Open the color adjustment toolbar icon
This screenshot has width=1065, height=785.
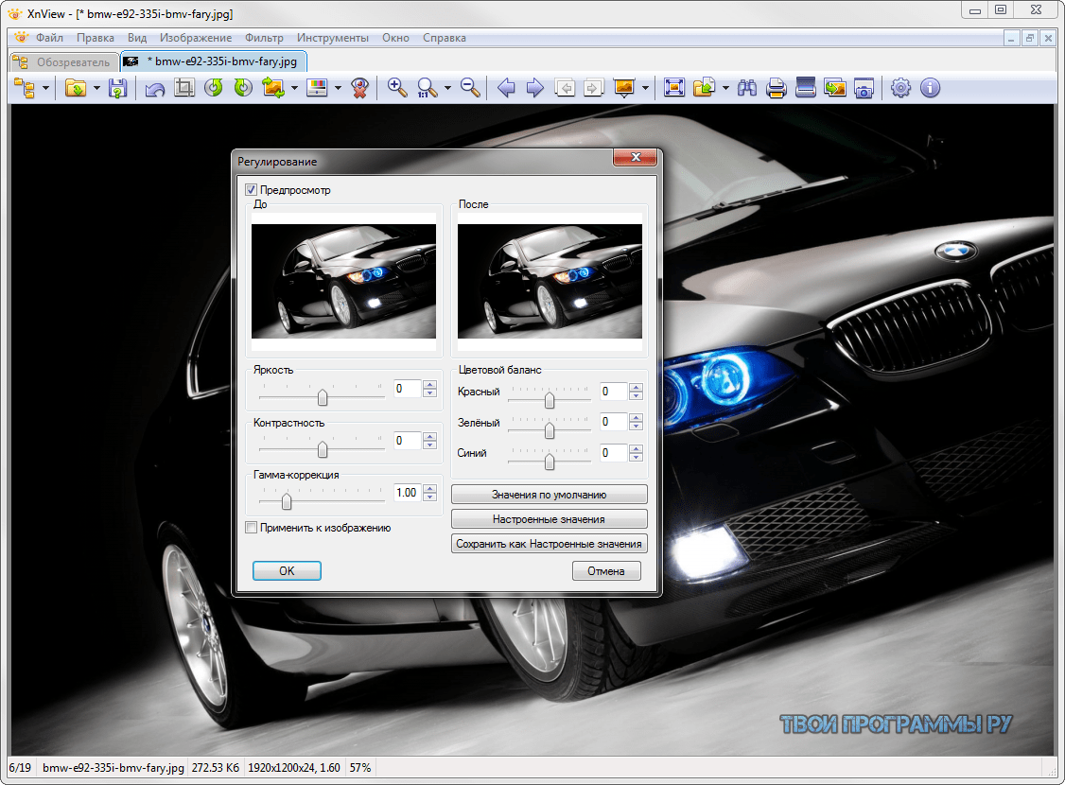(317, 88)
